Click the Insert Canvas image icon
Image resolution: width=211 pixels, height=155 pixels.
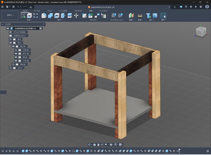(x=155, y=16)
